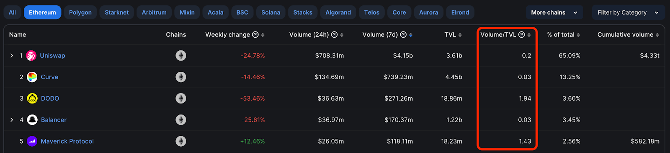The image size is (670, 153).
Task: Click the $739.23m 7d volume value
Action: click(398, 77)
